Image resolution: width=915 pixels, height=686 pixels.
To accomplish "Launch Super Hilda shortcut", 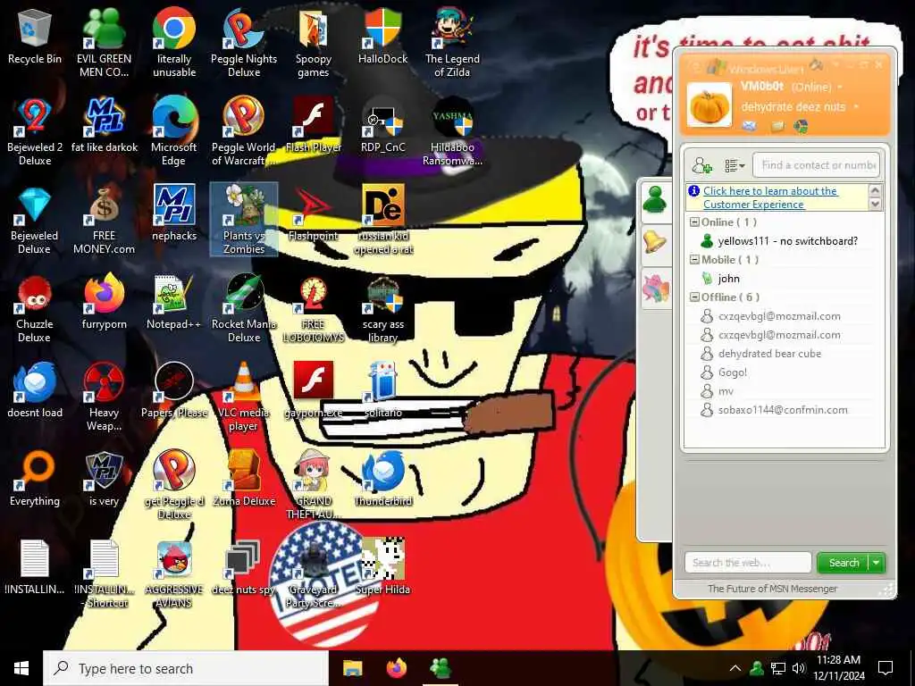I will pyautogui.click(x=382, y=567).
